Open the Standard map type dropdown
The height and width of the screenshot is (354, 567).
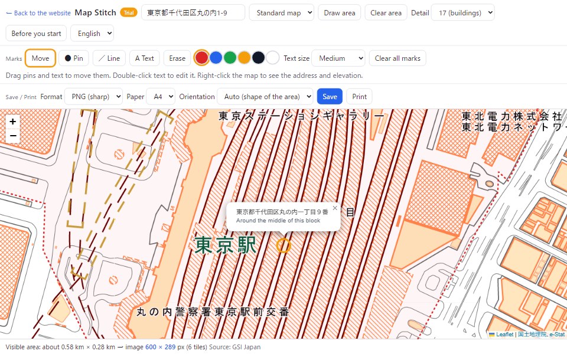point(281,12)
